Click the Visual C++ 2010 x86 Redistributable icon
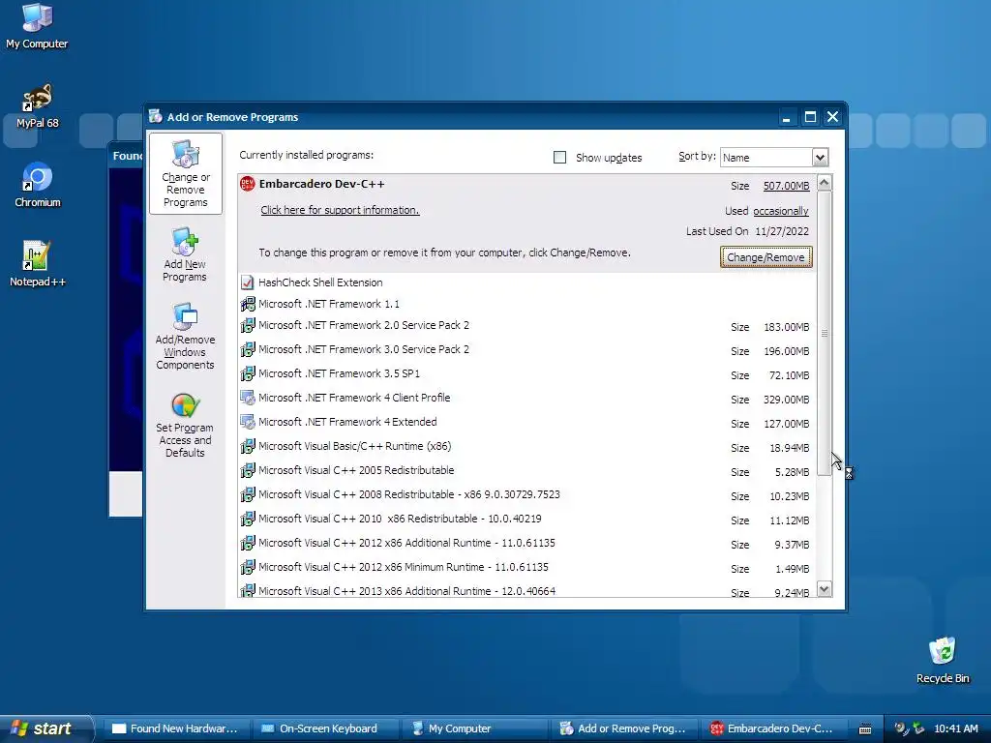Screen dimensions: 991x743 point(247,519)
